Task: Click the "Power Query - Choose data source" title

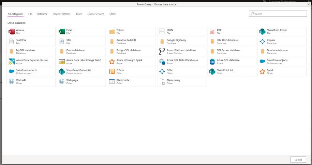Action: (157, 4)
